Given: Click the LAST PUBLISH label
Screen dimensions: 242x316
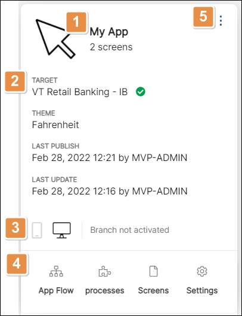Looking at the screenshot, I should pyautogui.click(x=55, y=146).
